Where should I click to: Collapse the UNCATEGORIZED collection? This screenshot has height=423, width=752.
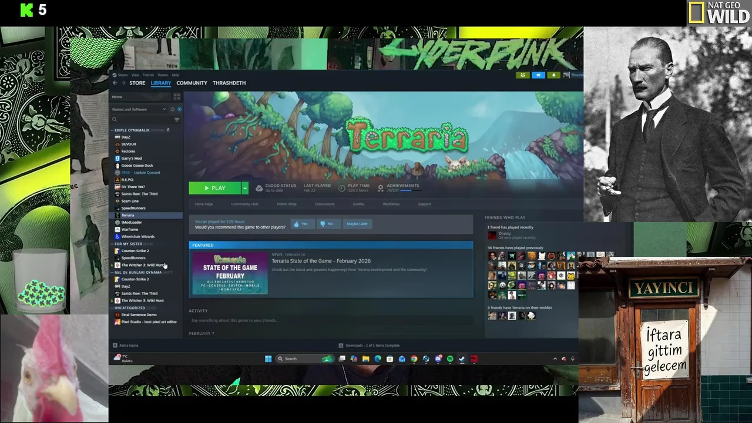[112, 308]
